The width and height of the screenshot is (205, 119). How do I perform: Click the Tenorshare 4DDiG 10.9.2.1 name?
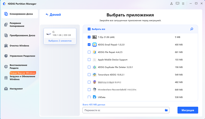(111, 75)
